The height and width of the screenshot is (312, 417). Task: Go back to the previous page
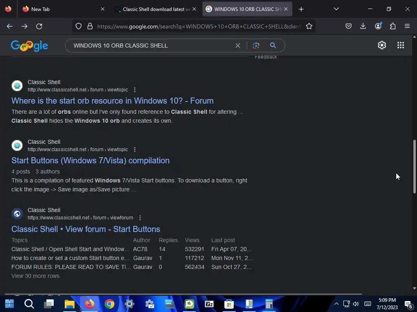pyautogui.click(x=10, y=26)
